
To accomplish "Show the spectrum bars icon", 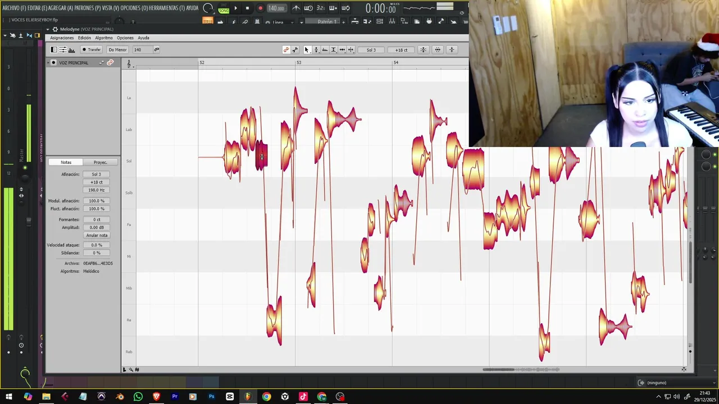I will point(72,50).
